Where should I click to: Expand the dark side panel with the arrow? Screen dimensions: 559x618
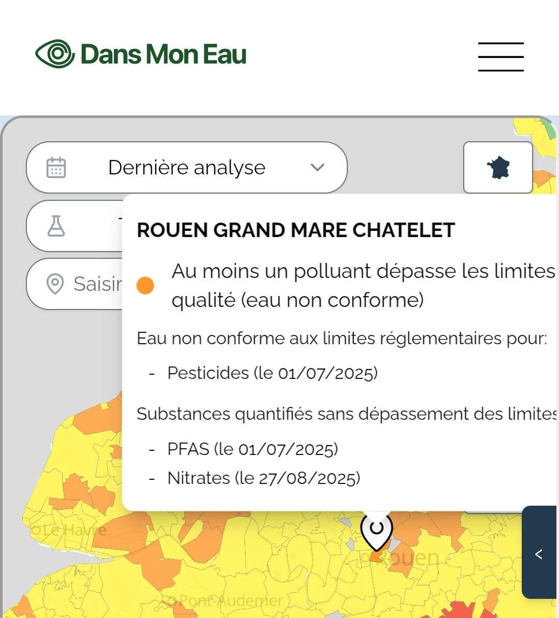click(539, 554)
